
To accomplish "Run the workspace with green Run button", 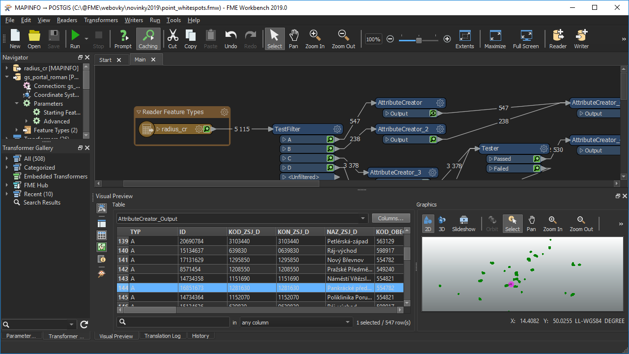I will coord(75,39).
